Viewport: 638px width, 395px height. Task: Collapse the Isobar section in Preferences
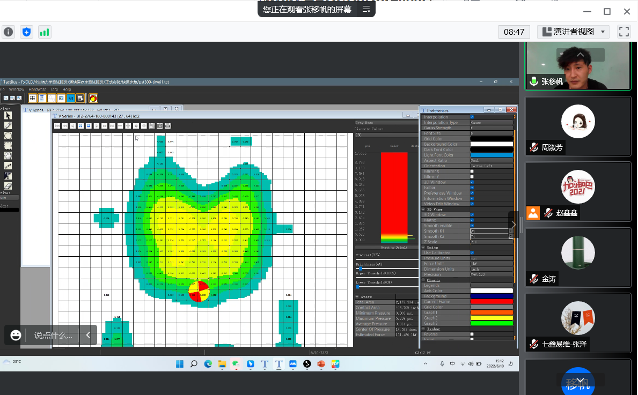(423, 329)
